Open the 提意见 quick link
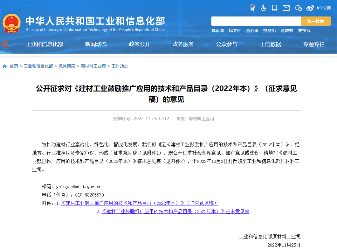The height and width of the screenshot is (250, 337). coord(269,31)
